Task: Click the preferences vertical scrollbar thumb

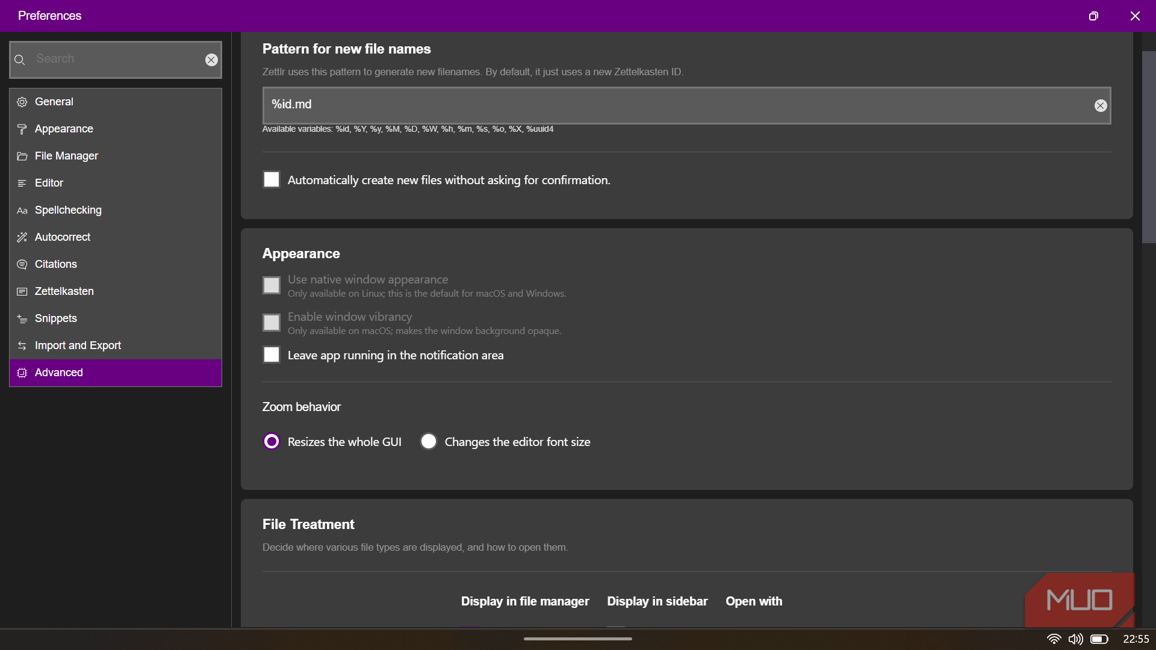Action: [1149, 147]
